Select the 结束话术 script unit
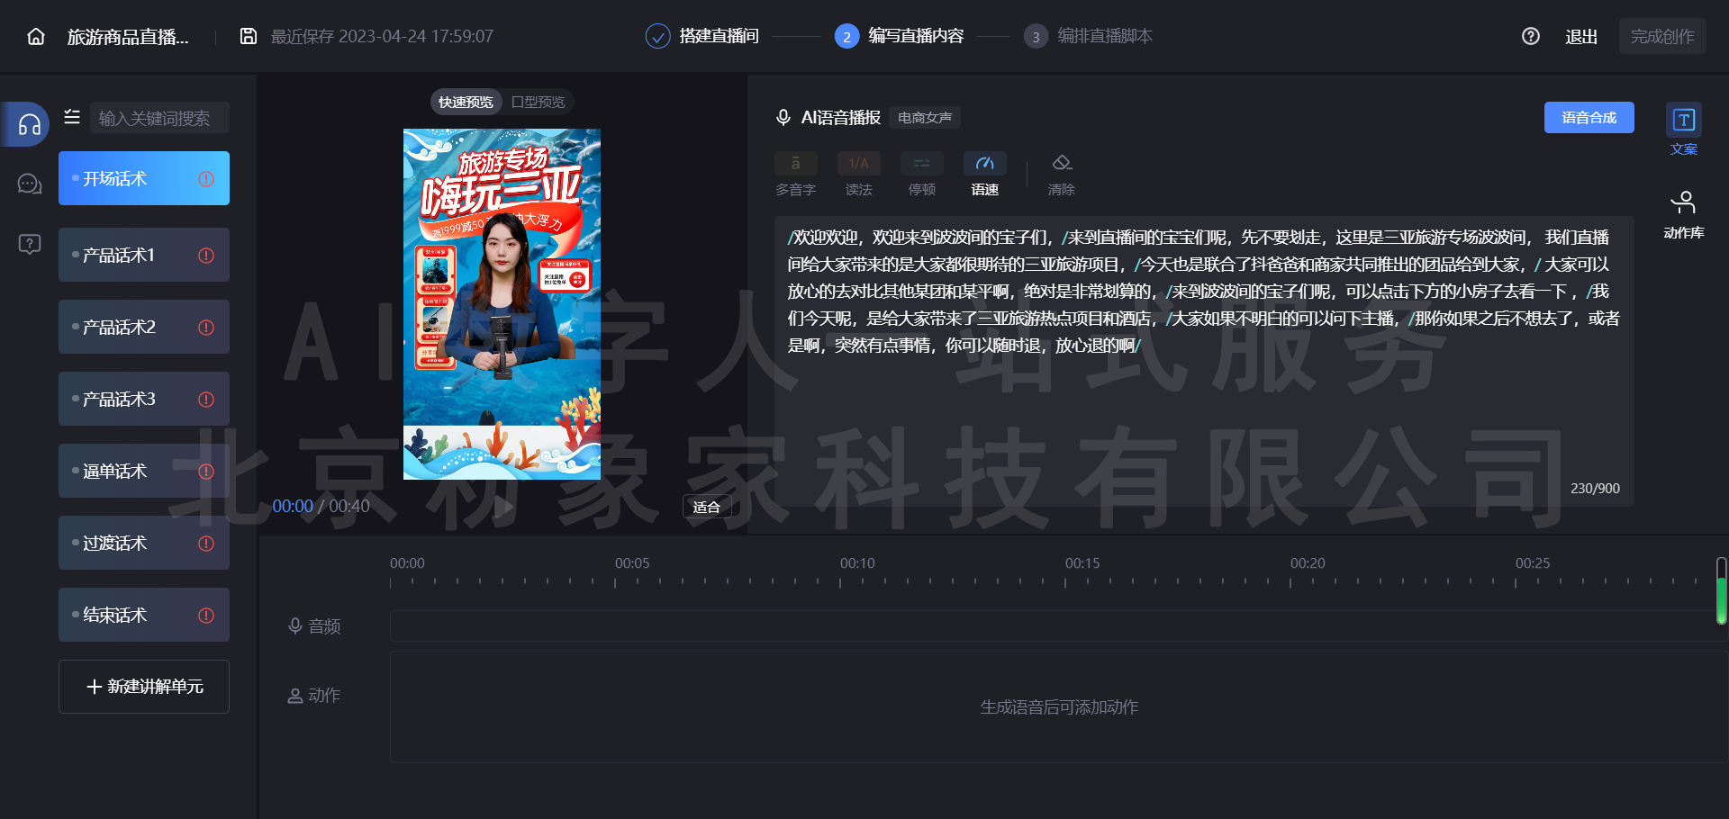The height and width of the screenshot is (819, 1729). click(143, 615)
